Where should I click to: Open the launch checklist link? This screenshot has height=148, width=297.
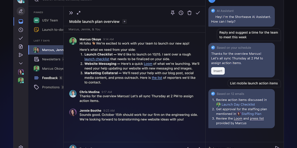click(97, 59)
